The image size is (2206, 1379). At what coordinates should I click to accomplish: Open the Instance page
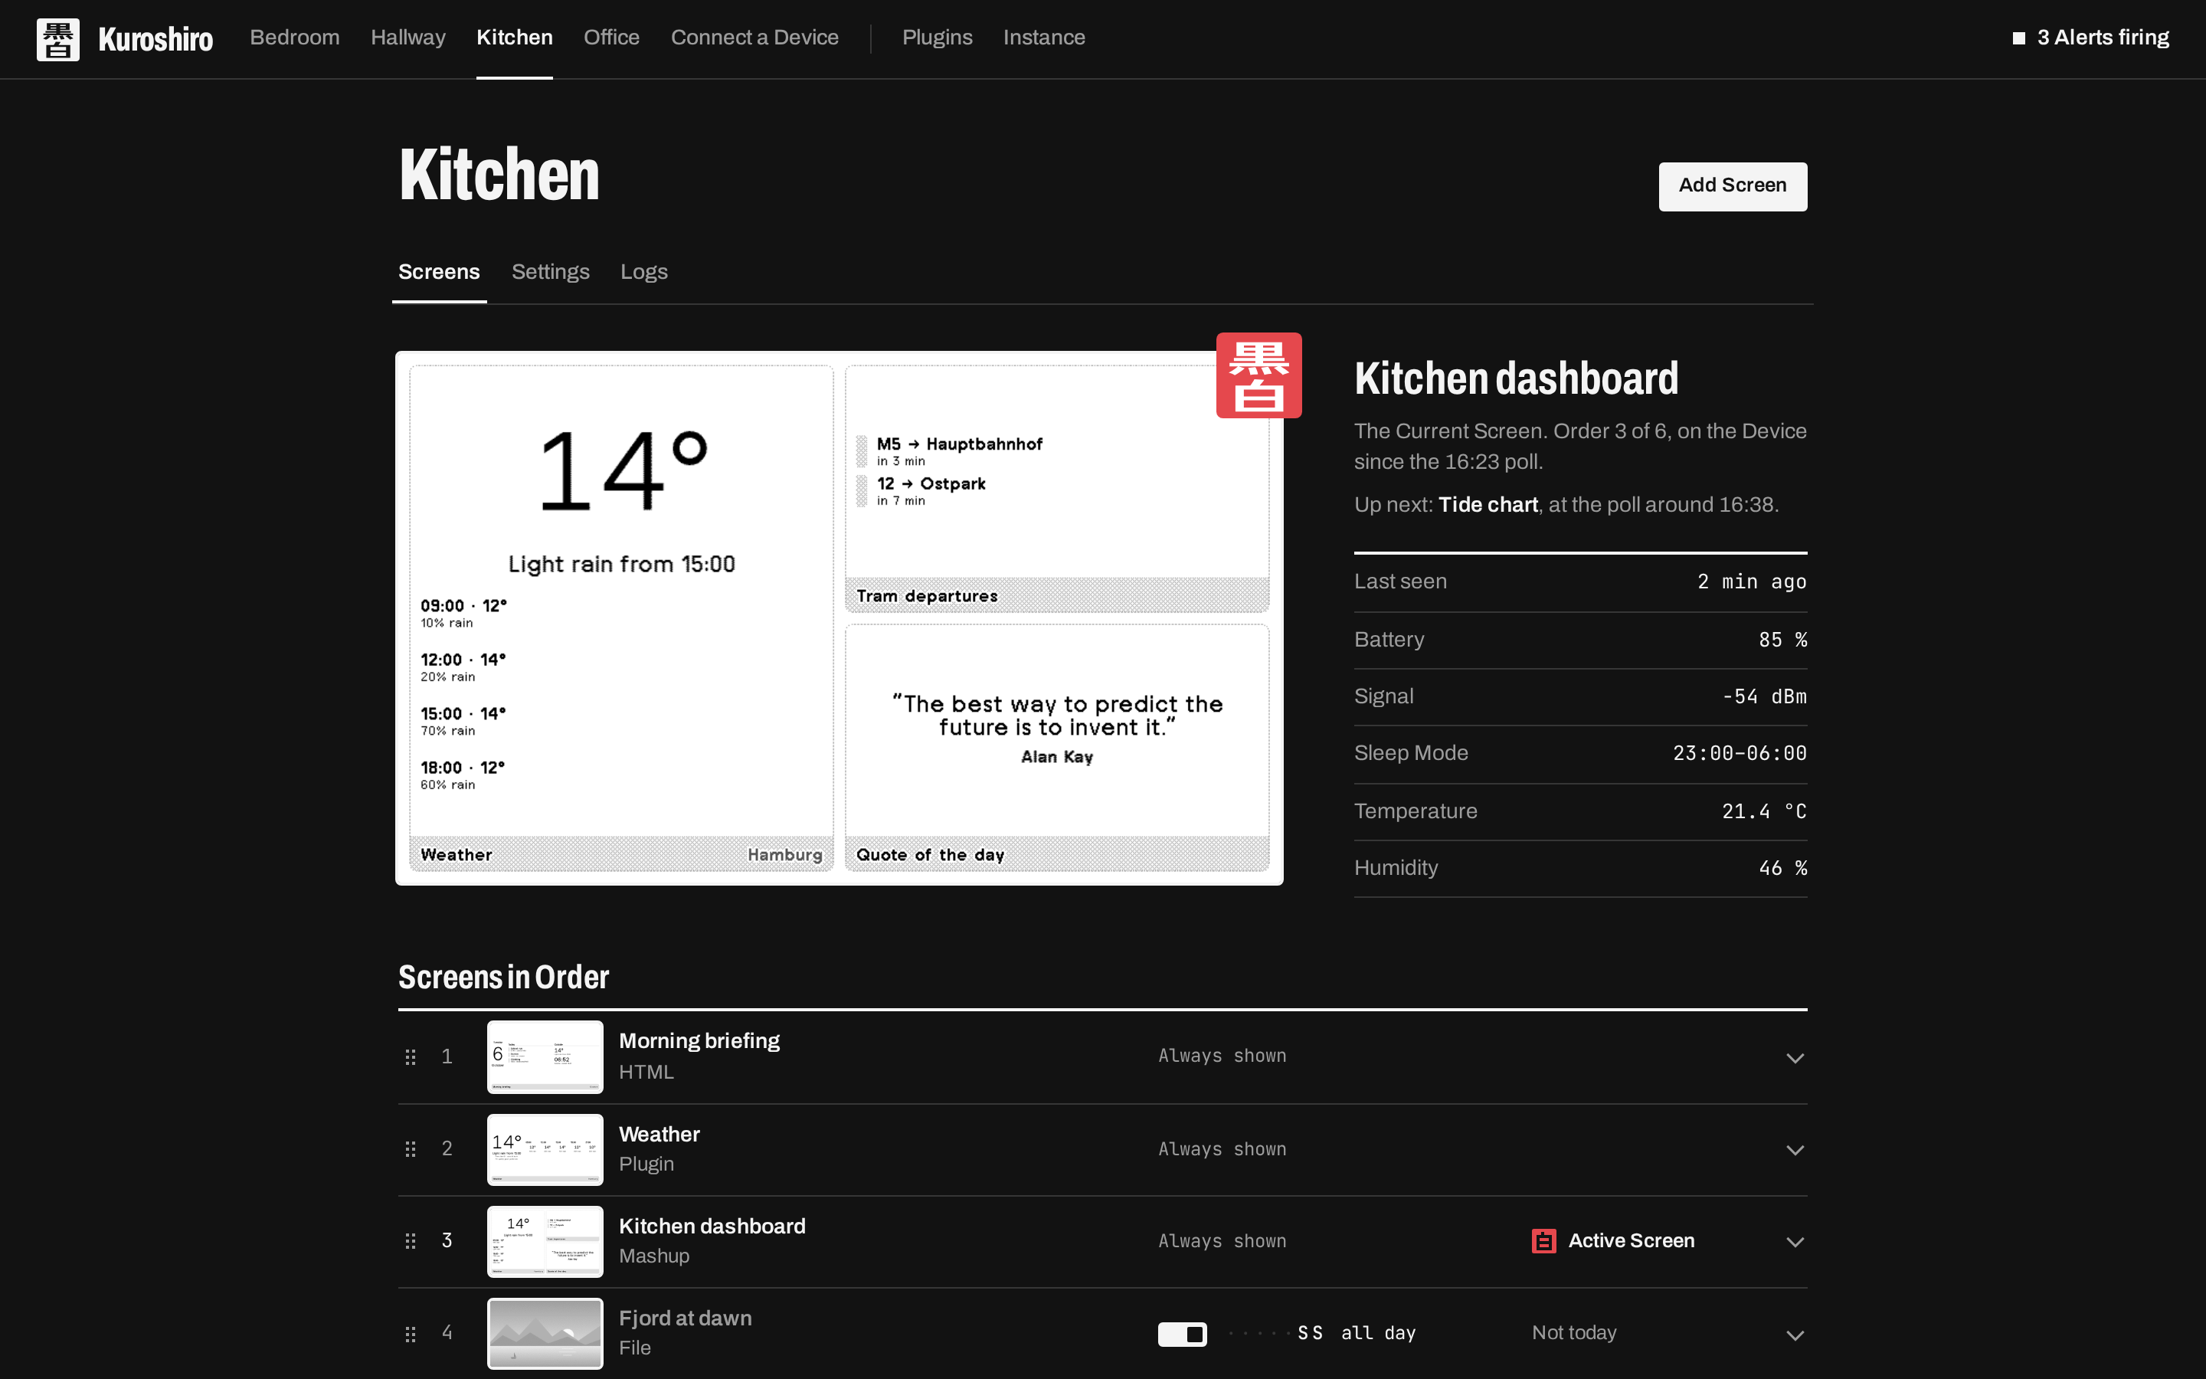pyautogui.click(x=1044, y=38)
